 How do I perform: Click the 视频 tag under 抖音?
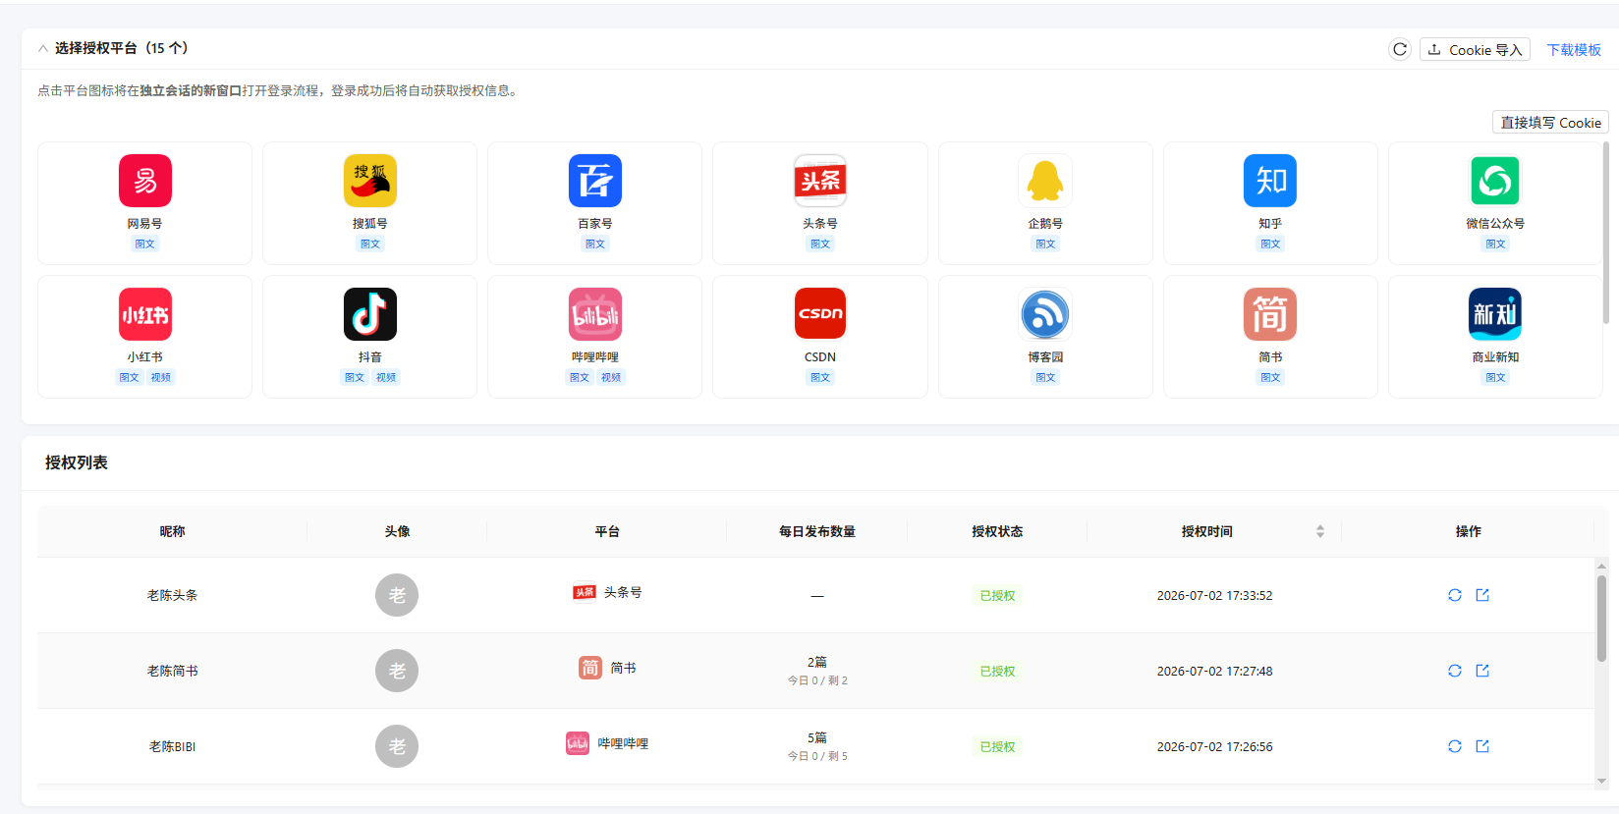click(x=386, y=377)
